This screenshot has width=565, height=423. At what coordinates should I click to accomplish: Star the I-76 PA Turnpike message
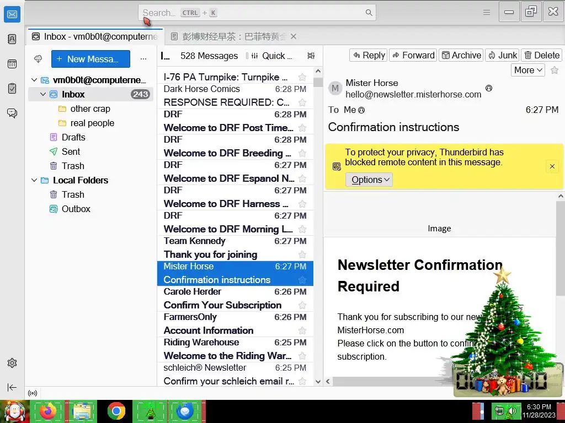pyautogui.click(x=302, y=77)
